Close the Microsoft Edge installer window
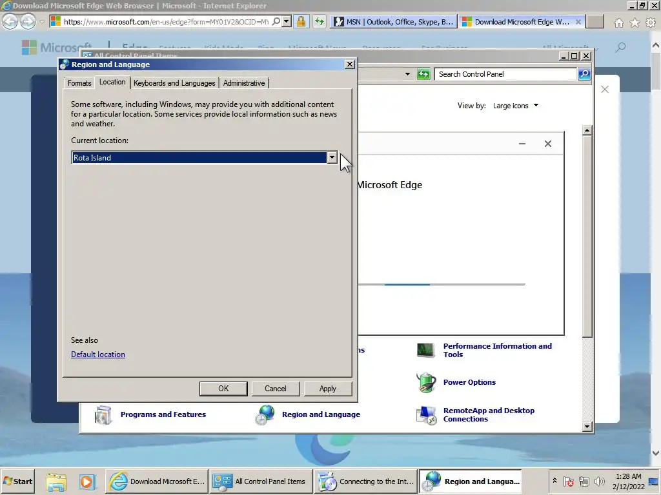This screenshot has height=495, width=661. [547, 144]
